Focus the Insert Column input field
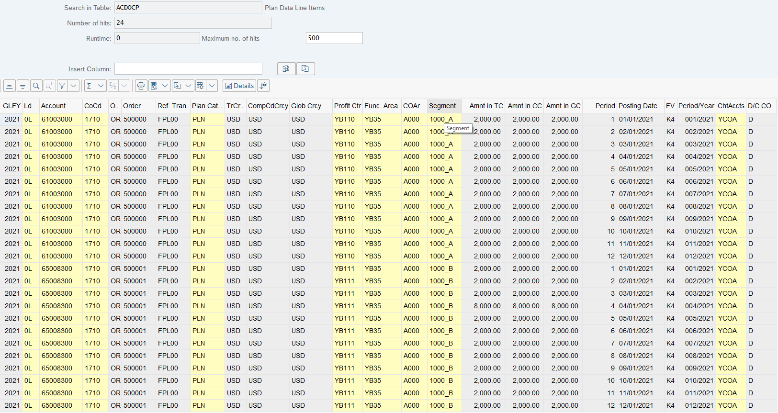This screenshot has height=413, width=778. [x=188, y=68]
